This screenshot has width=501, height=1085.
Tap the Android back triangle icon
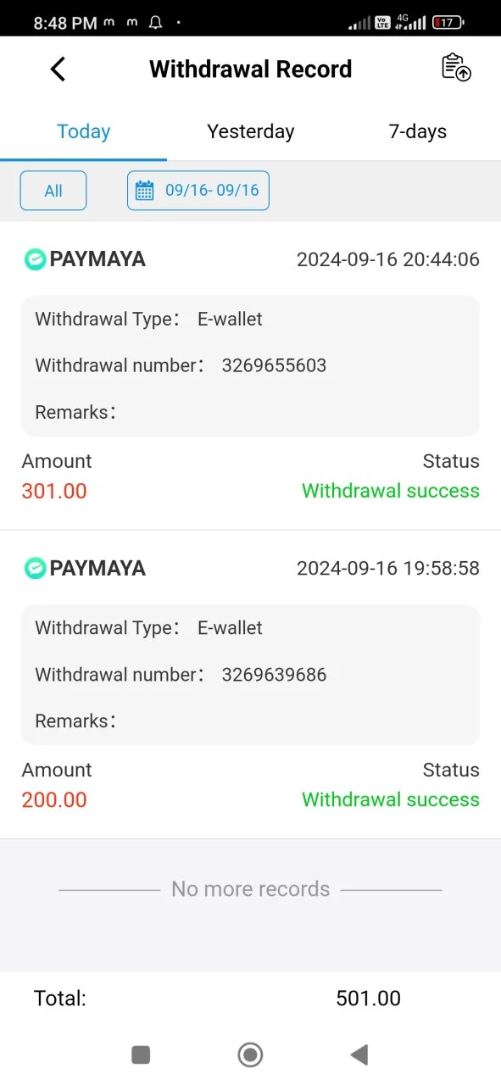point(359,1054)
